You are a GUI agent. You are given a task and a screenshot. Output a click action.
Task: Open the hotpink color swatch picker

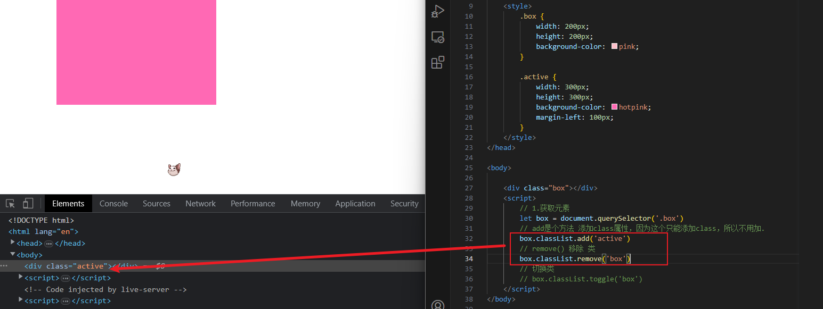click(x=614, y=107)
